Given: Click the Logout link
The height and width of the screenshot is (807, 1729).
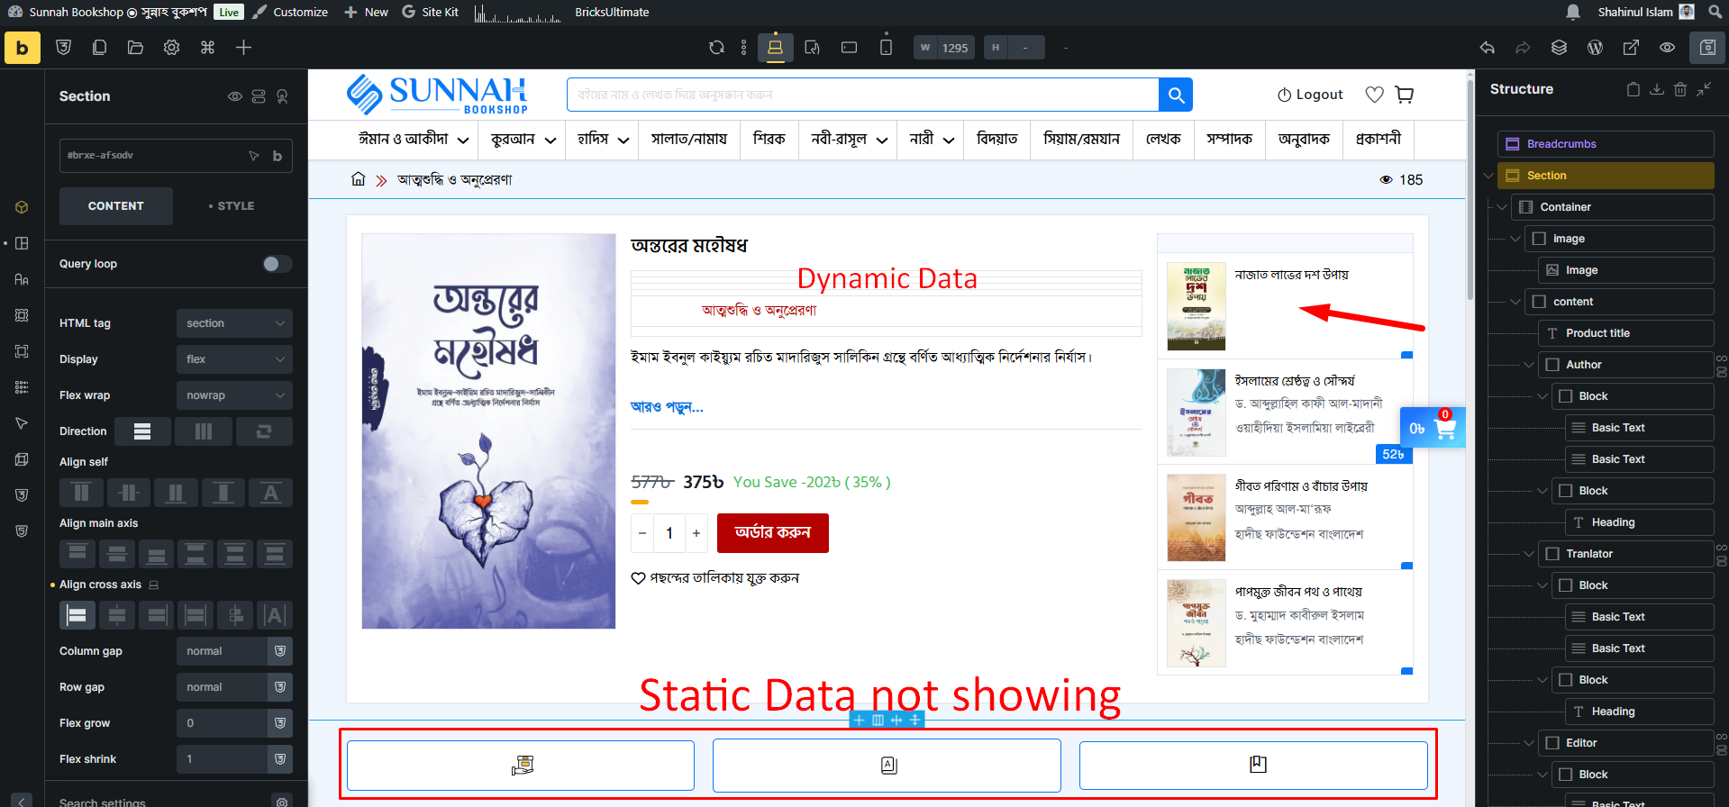Looking at the screenshot, I should point(1310,95).
